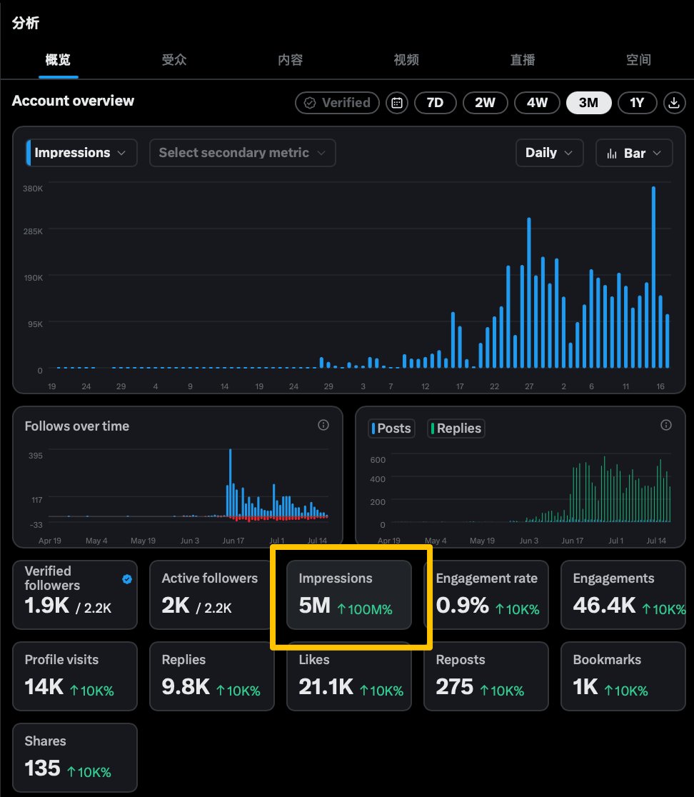Select the Engagement rate metric card

click(486, 595)
